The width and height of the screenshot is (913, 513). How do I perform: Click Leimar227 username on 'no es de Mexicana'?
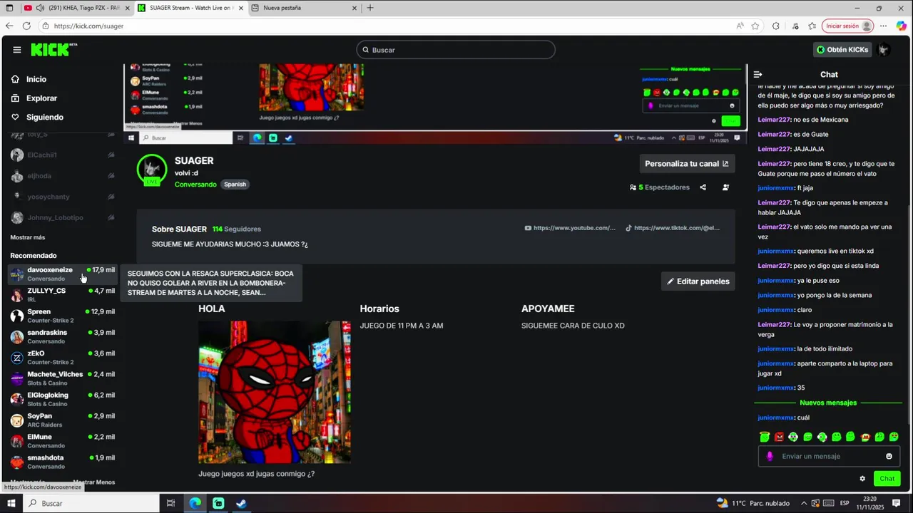pyautogui.click(x=774, y=120)
